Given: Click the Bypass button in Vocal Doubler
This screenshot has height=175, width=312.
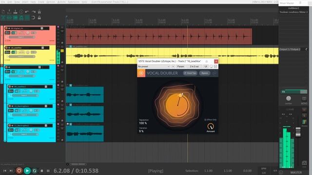Looking at the screenshot, I should tap(205, 73).
